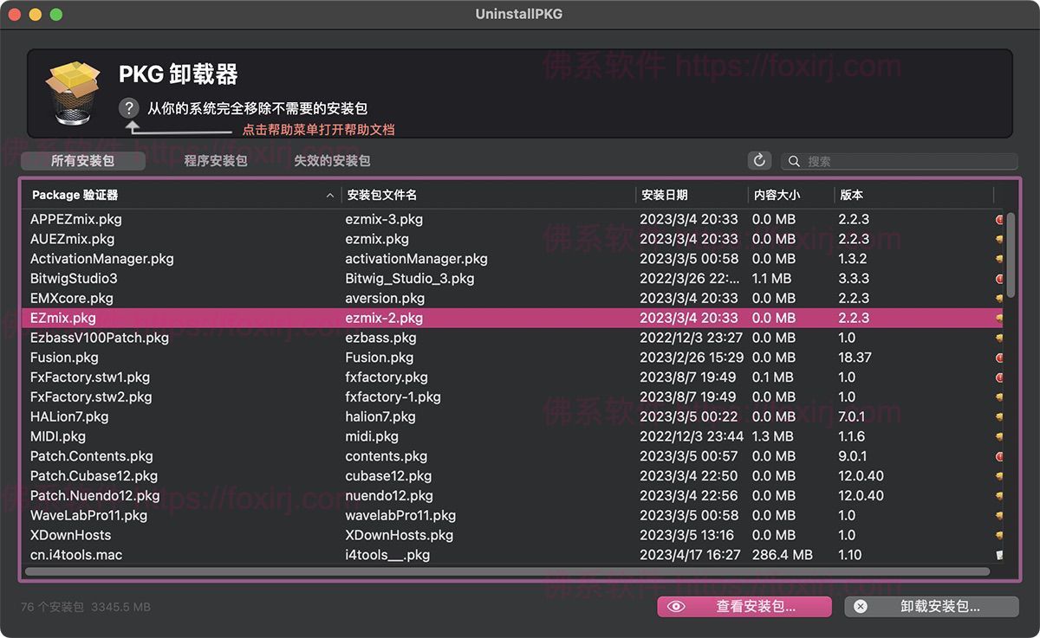Click the horizontal scrollbar below the list

(507, 571)
